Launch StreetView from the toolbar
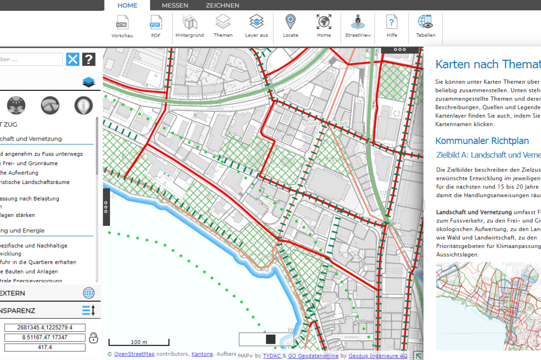This screenshot has width=541, height=360. click(358, 22)
